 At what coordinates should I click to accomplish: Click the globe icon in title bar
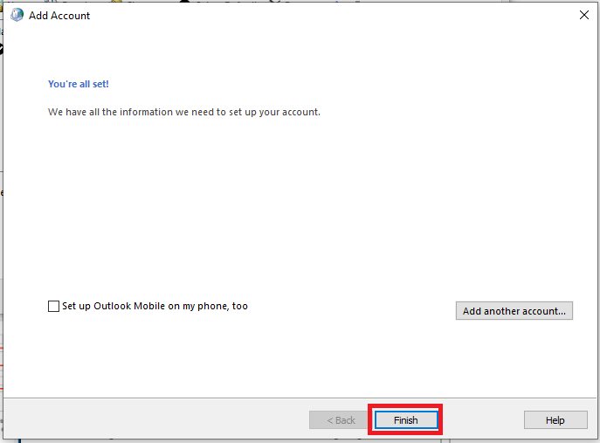[x=17, y=15]
